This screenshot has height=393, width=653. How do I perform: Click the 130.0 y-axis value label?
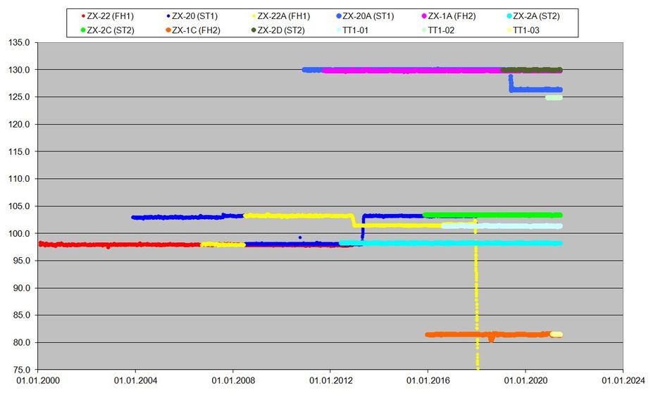coord(19,70)
